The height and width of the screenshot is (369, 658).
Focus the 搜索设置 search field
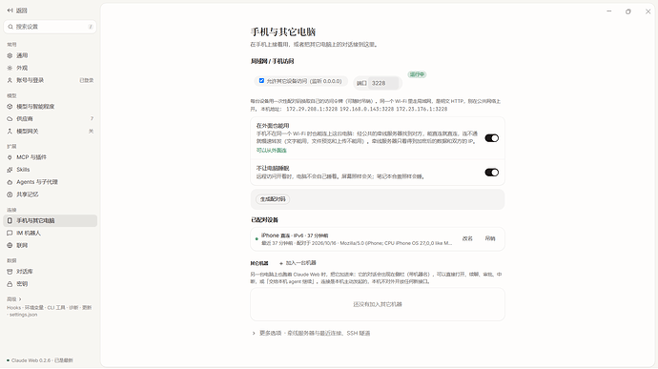[x=50, y=27]
